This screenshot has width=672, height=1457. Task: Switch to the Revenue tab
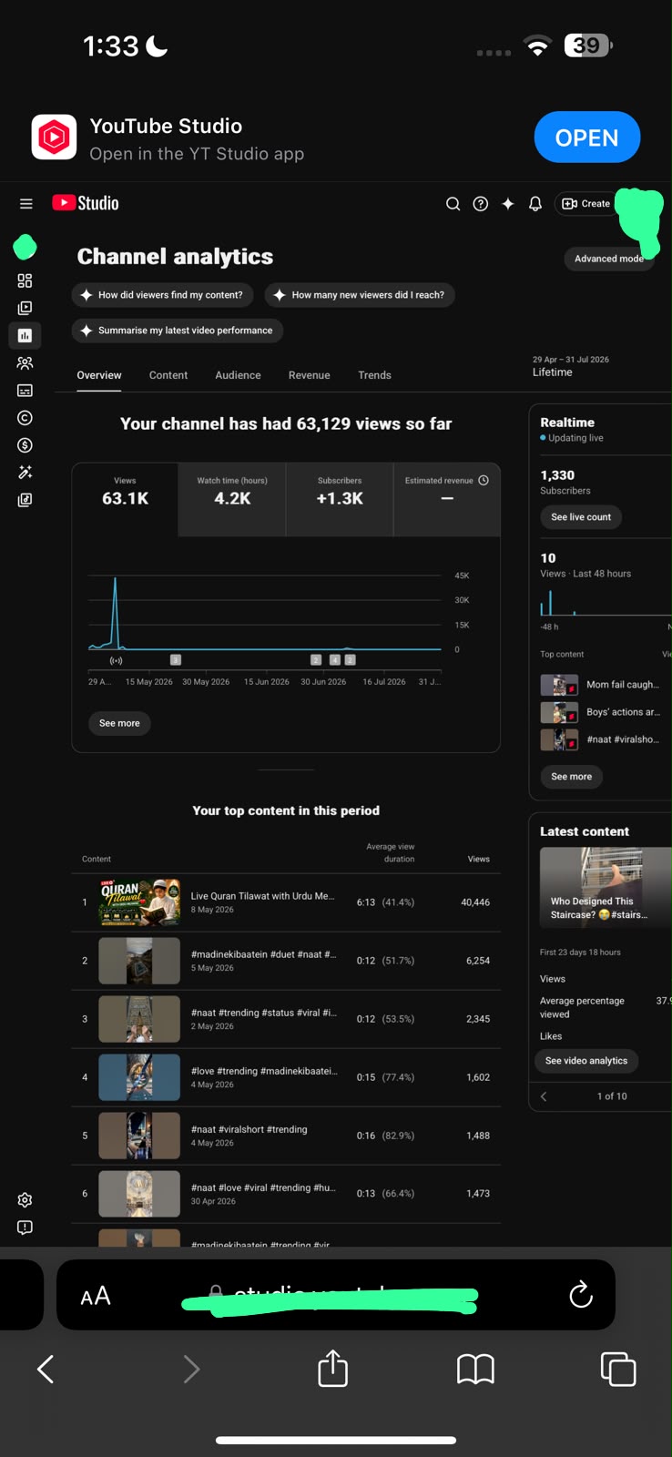(310, 375)
